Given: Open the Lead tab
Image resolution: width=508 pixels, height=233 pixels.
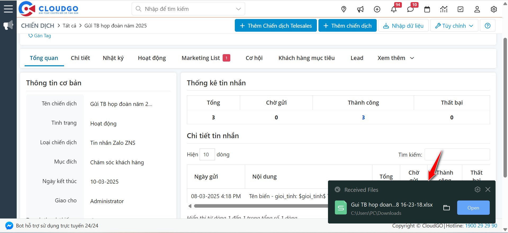Looking at the screenshot, I should click(357, 58).
